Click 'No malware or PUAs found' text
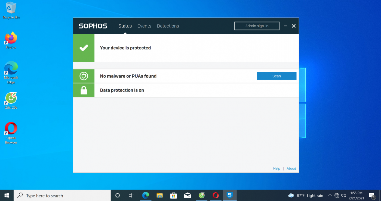The image size is (381, 201). pos(128,76)
